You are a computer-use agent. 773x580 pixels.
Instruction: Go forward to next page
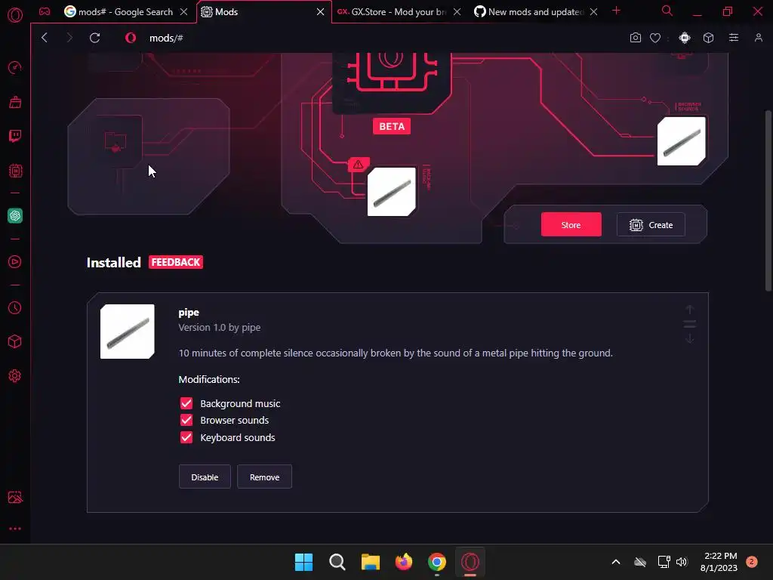coord(69,38)
